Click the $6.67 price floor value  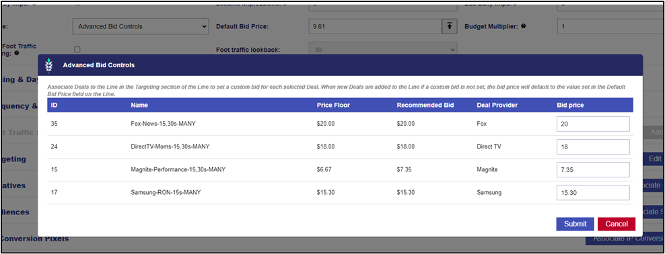324,170
